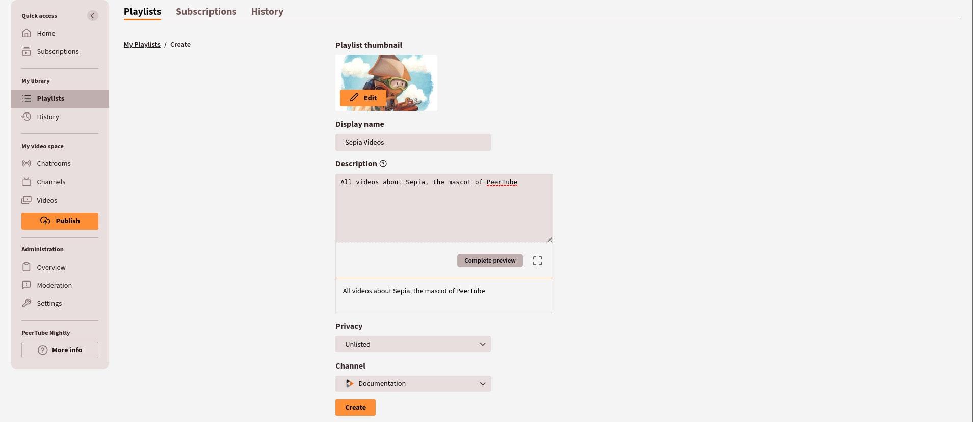973x422 pixels.
Task: Open the Settings wrench icon
Action: [27, 303]
